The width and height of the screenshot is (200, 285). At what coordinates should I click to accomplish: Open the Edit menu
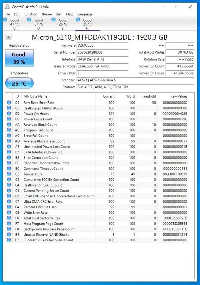[x=16, y=14]
